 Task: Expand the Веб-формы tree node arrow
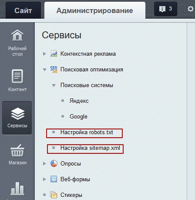(x=44, y=180)
